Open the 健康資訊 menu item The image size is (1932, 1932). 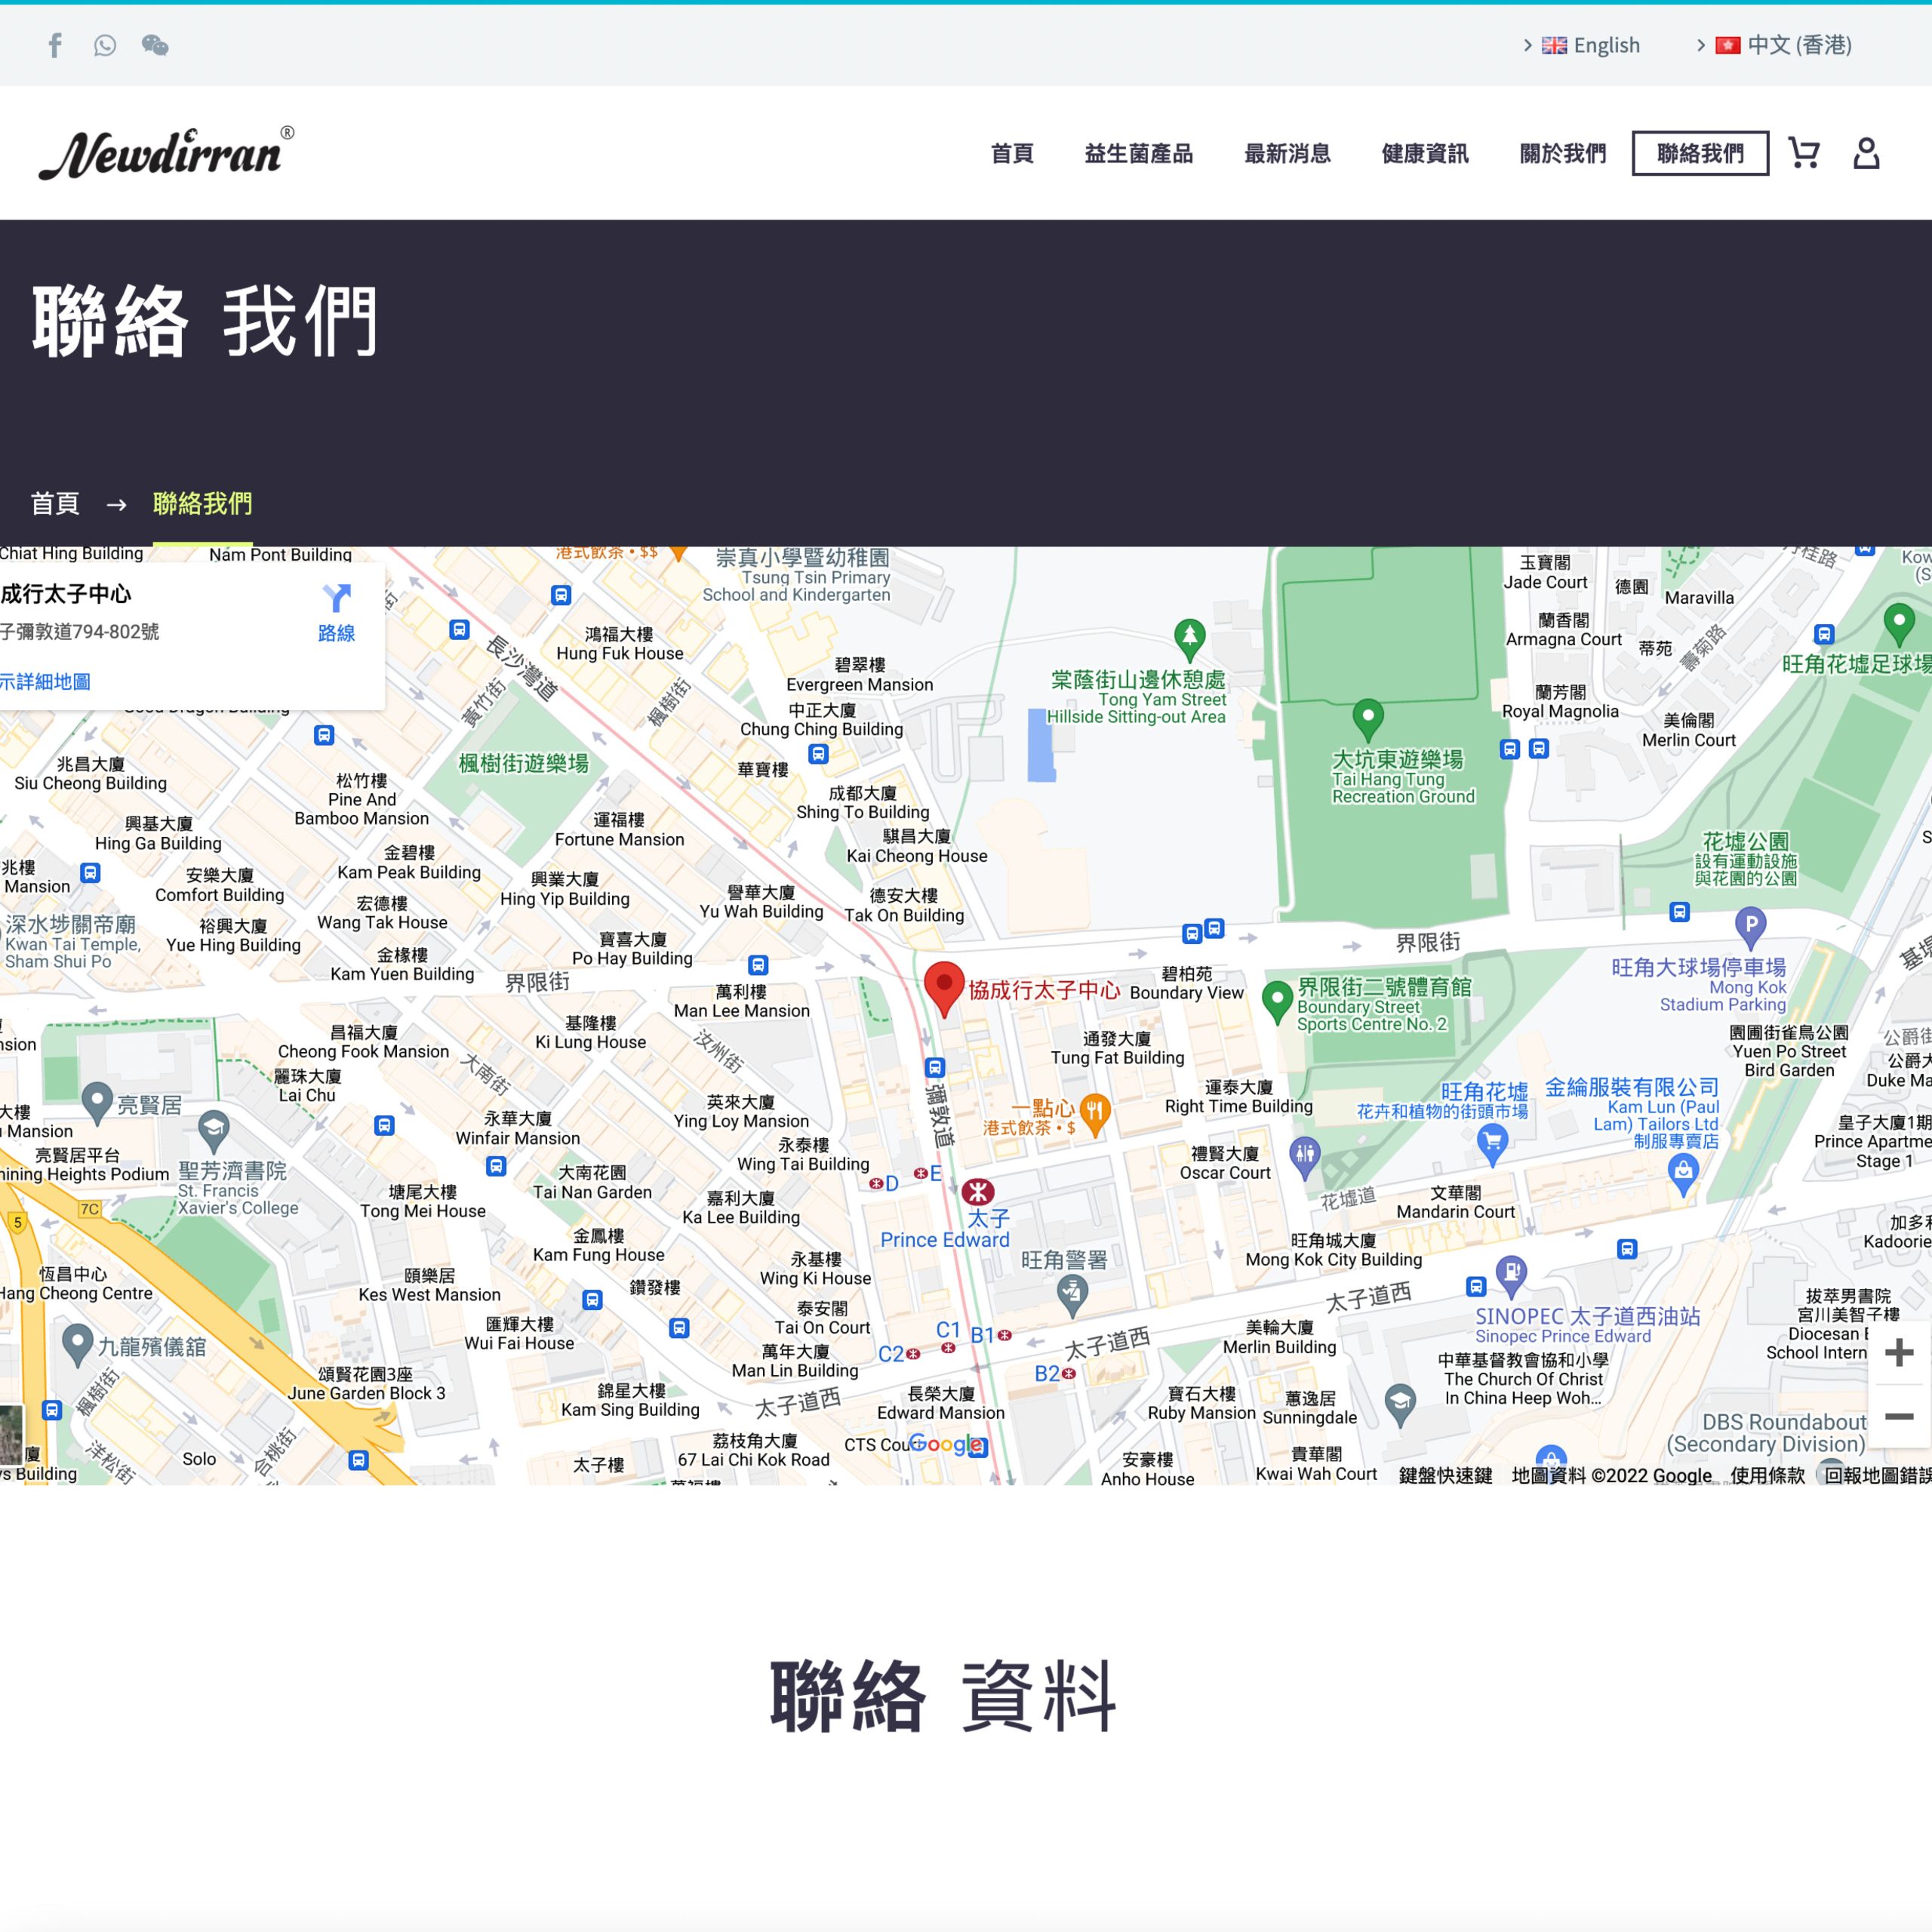pyautogui.click(x=1425, y=153)
